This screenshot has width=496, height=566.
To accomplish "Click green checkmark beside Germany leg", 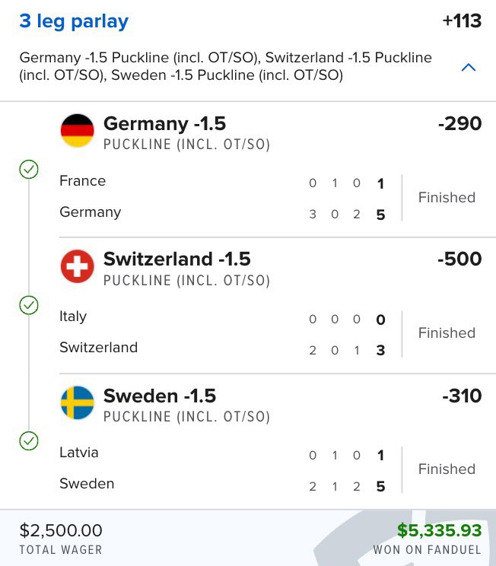I will point(29,170).
